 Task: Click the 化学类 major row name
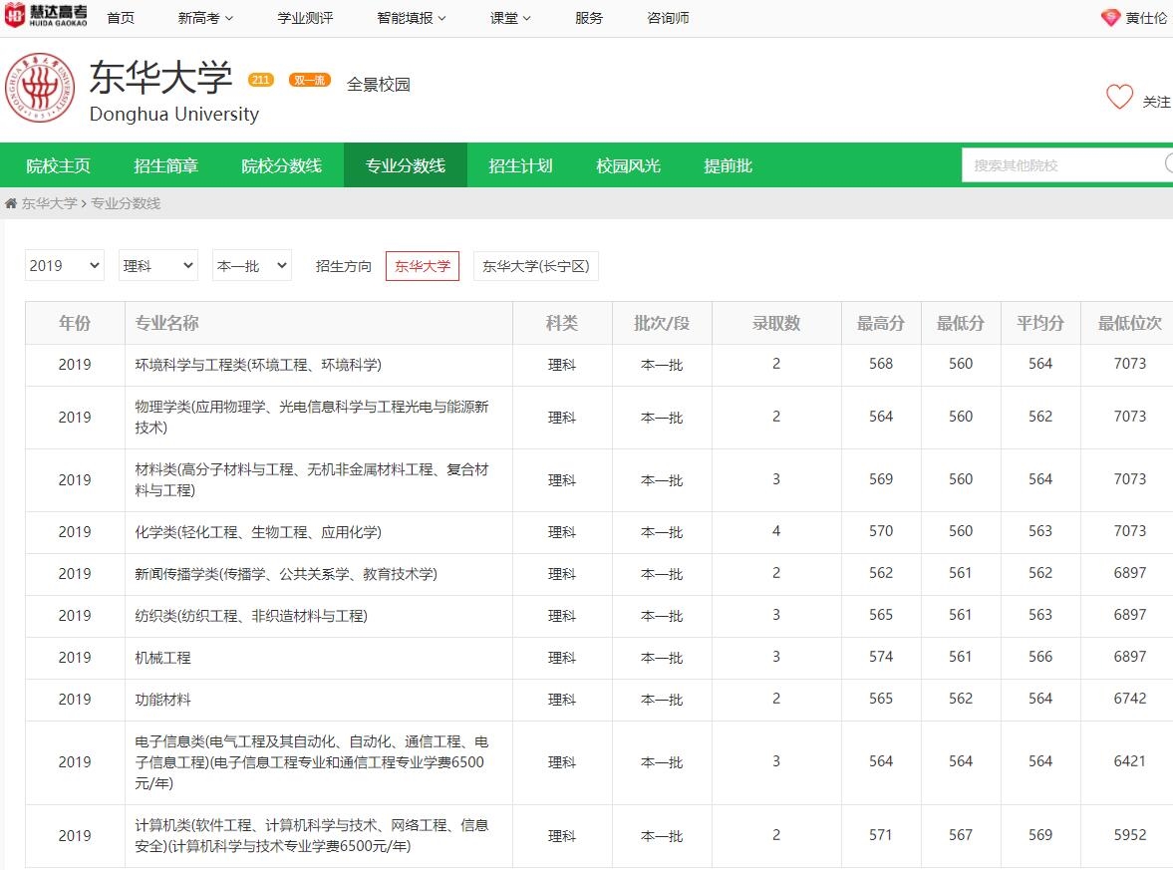258,532
